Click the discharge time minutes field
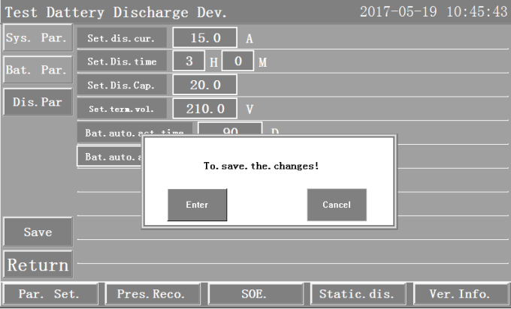 coord(237,61)
